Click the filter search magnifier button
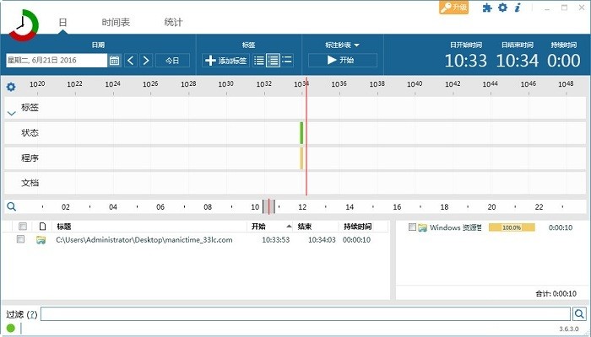The width and height of the screenshot is (591, 337). [578, 314]
